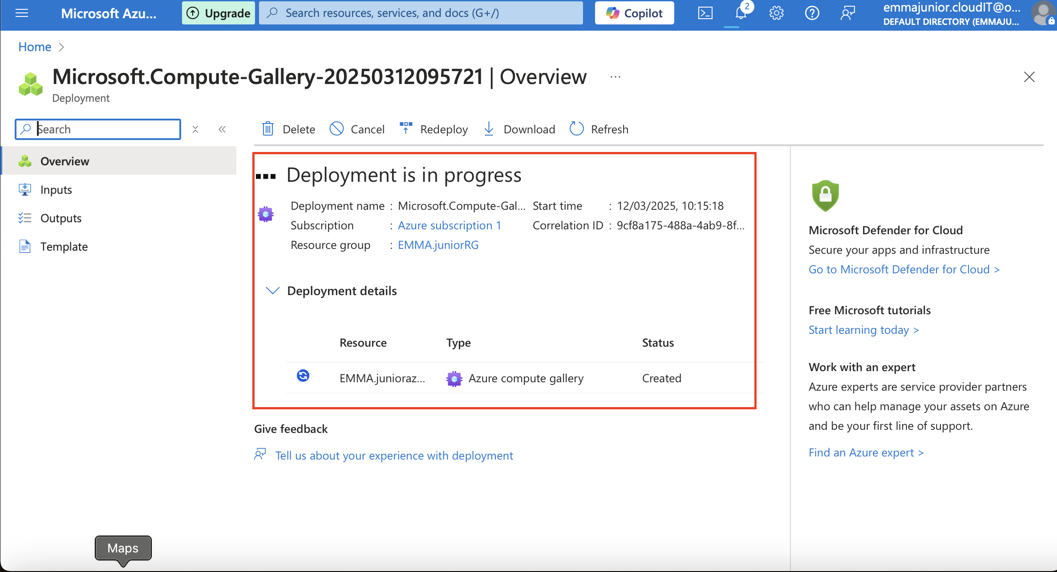This screenshot has height=572, width=1057.
Task: Click the Maps tooltip at the bottom
Action: (x=123, y=548)
